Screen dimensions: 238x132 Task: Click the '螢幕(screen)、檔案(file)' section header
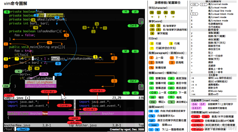tap(163, 73)
